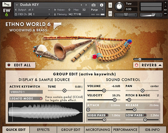
Task: Click the wrench settings icon
Action: [x=6, y=5]
